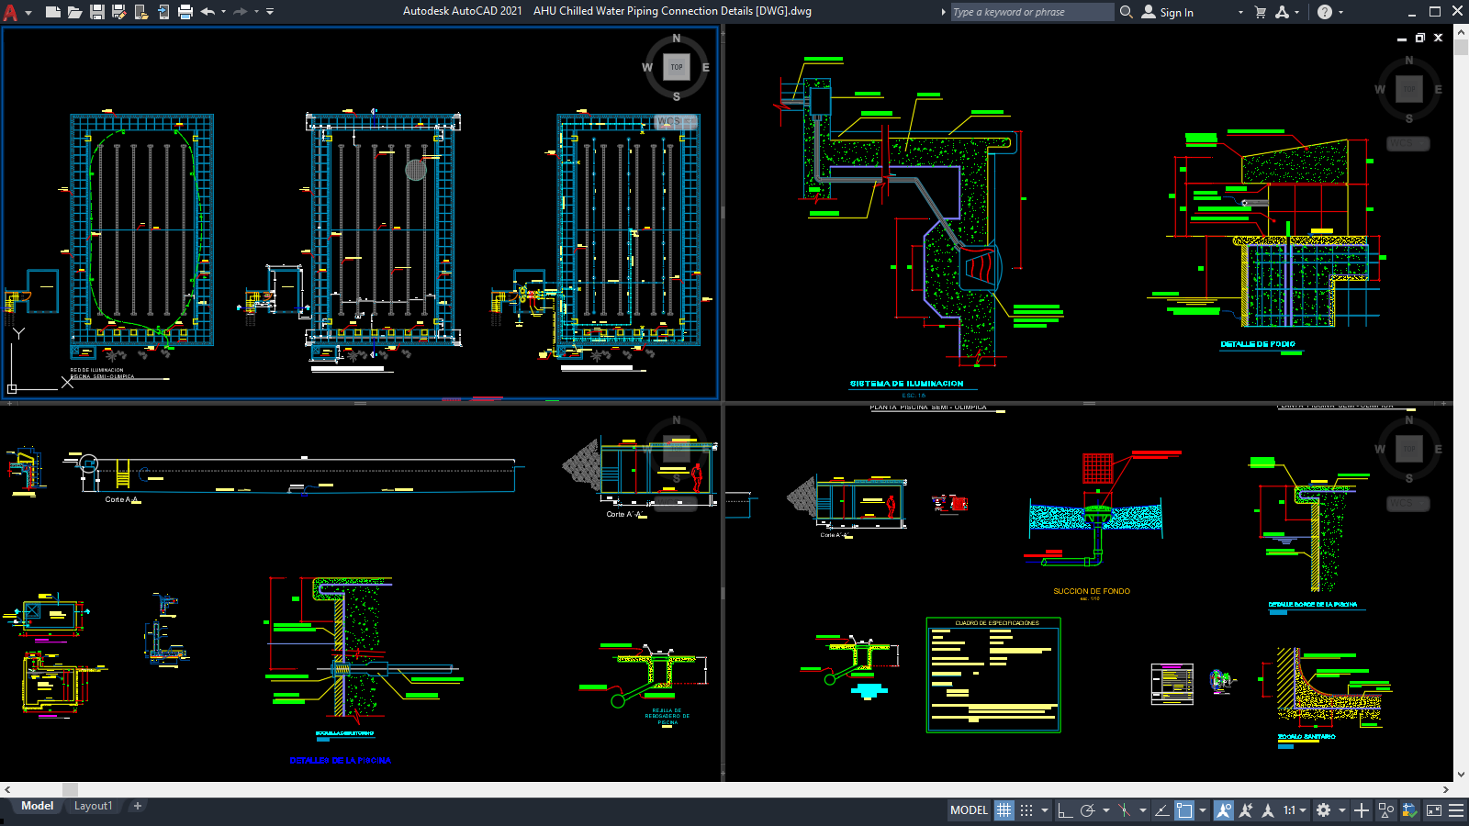Save the current drawing

[97, 12]
